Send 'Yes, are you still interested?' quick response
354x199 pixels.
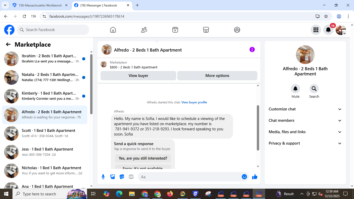[x=143, y=158]
